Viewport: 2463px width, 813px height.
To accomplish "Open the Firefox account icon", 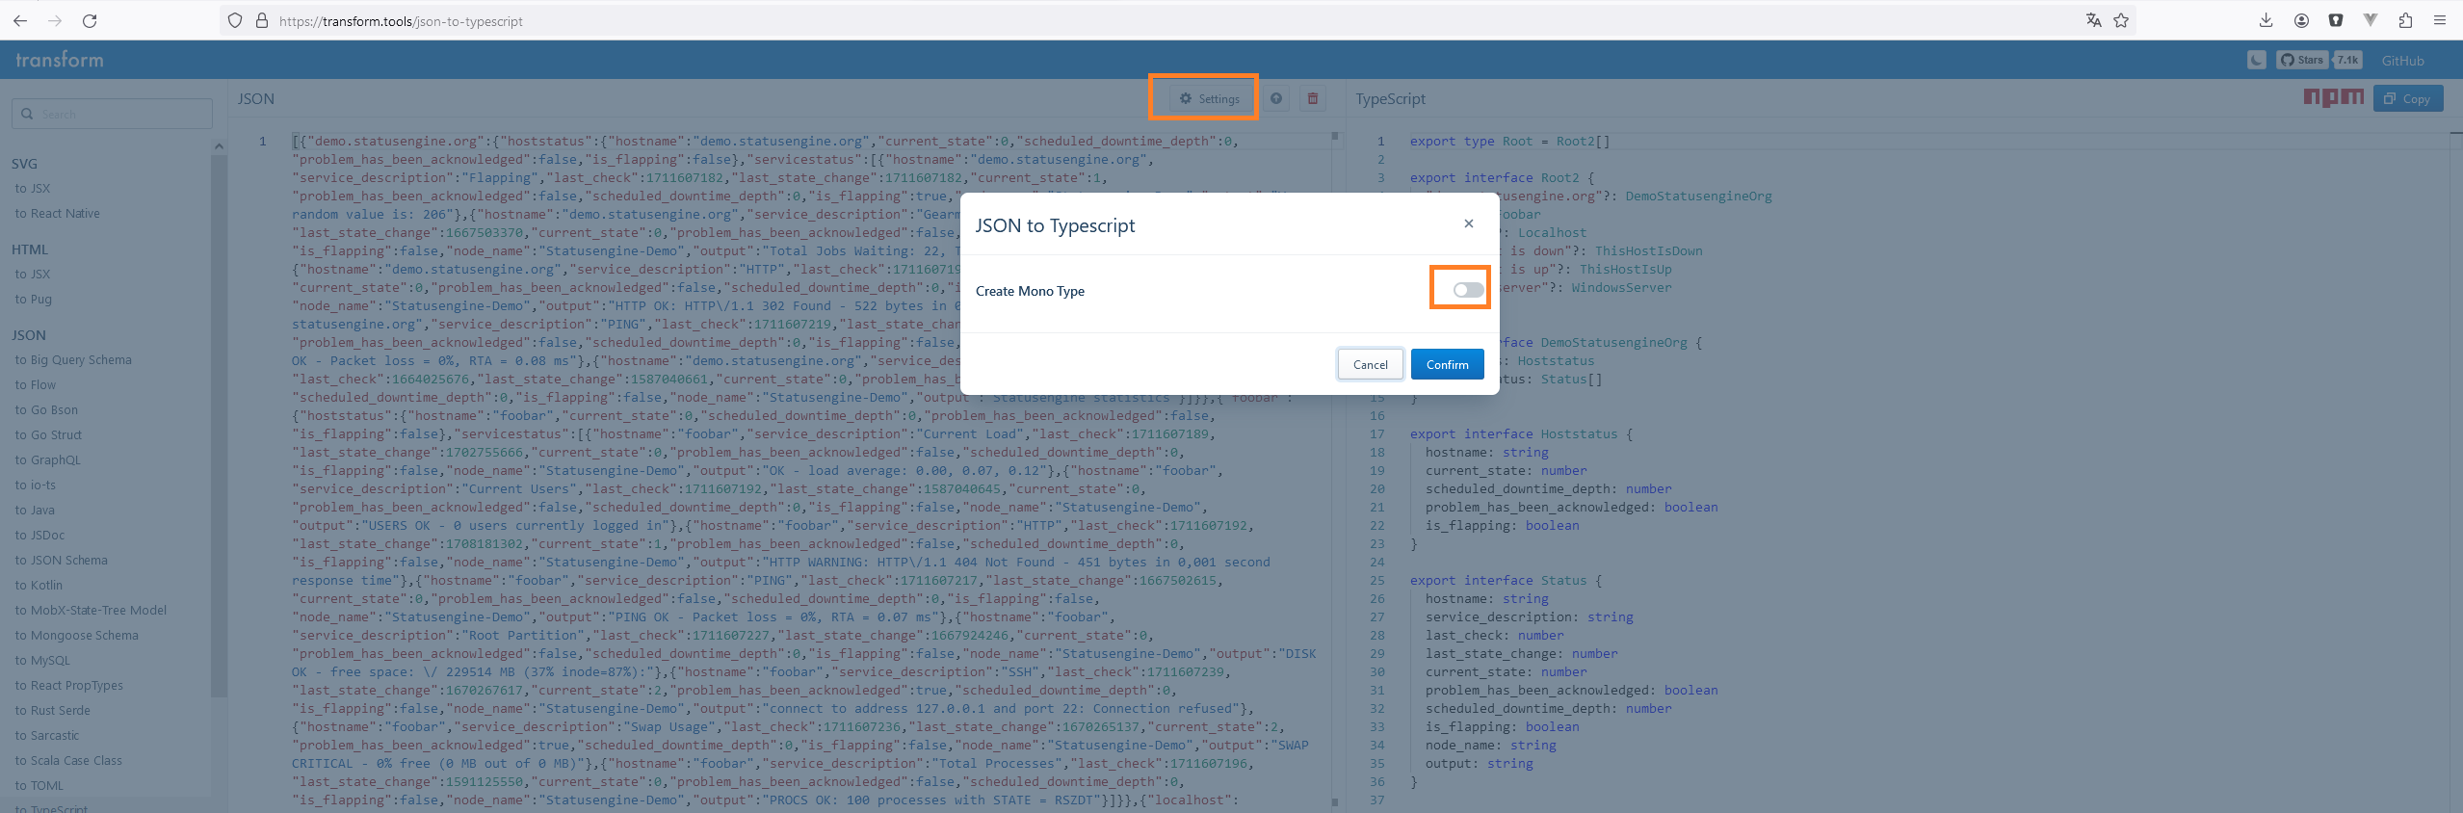I will [x=2301, y=20].
